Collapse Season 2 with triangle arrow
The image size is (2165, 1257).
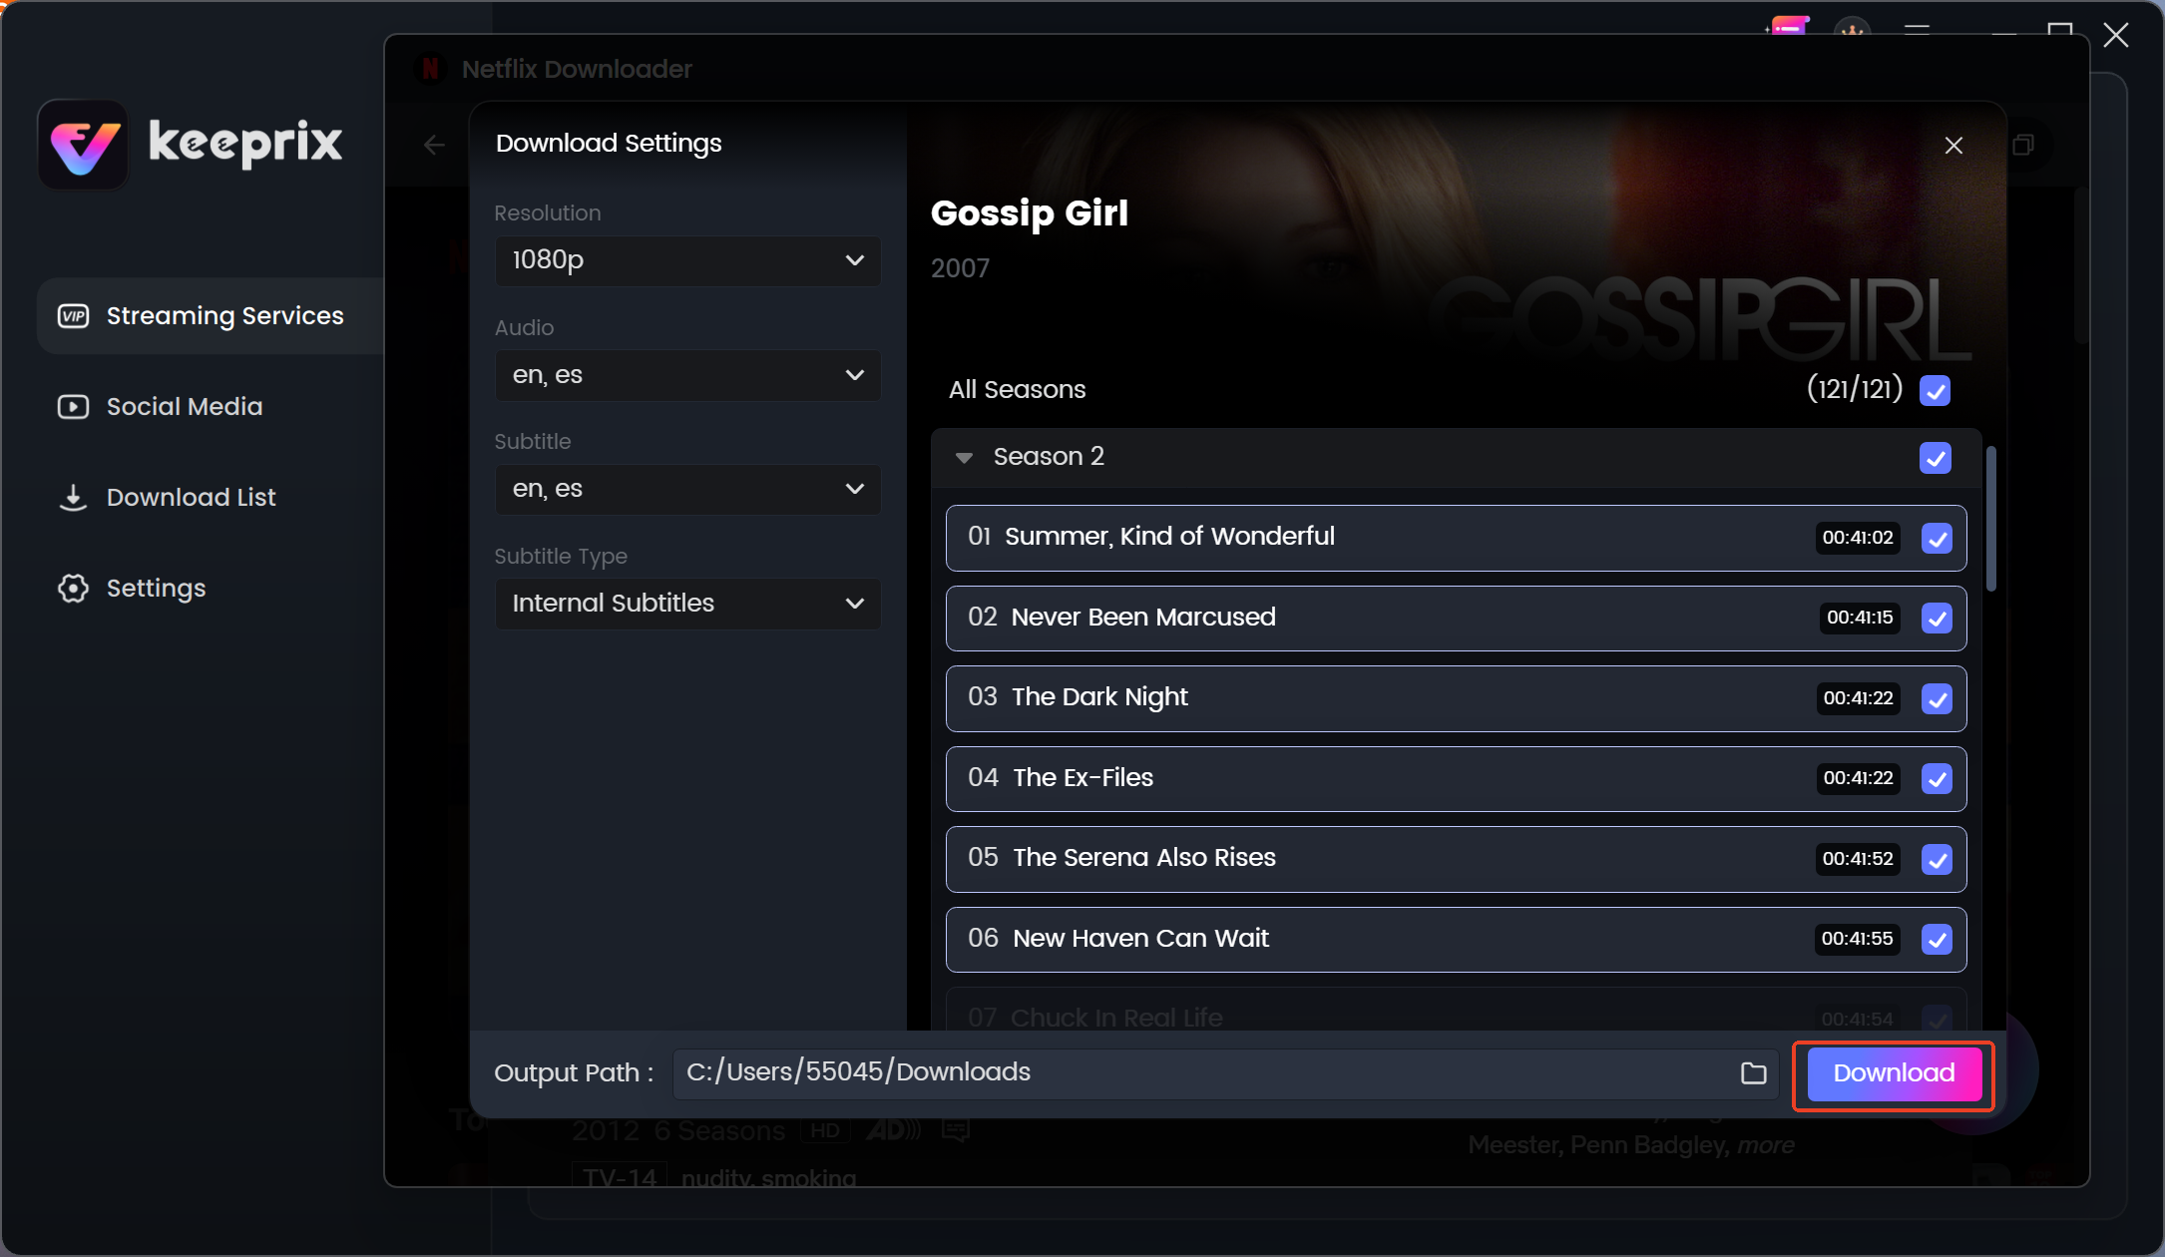(x=964, y=458)
